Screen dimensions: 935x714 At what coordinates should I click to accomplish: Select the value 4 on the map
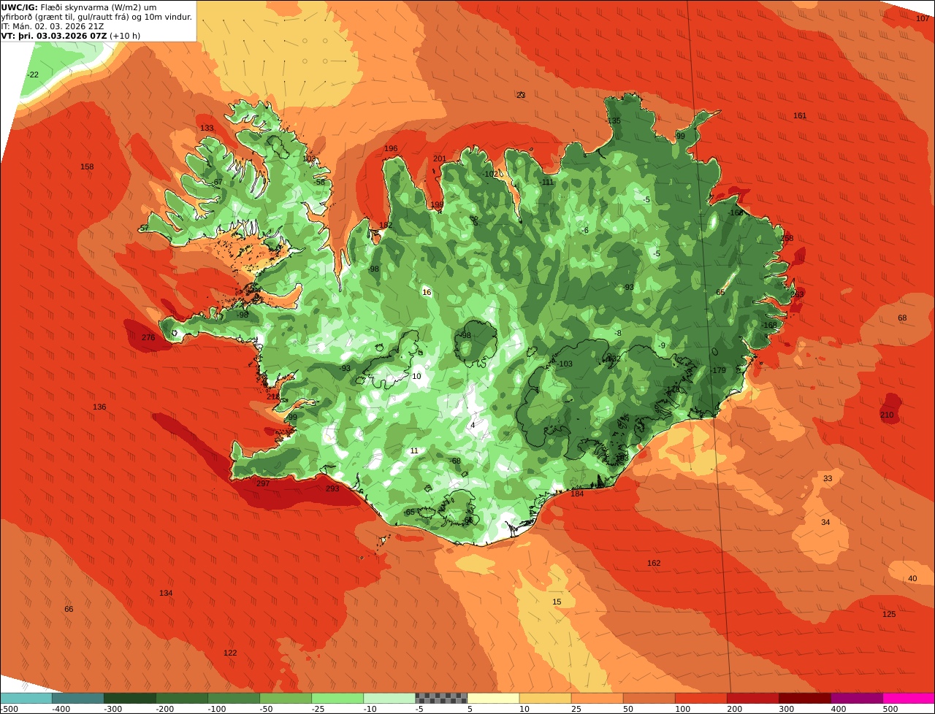[473, 425]
